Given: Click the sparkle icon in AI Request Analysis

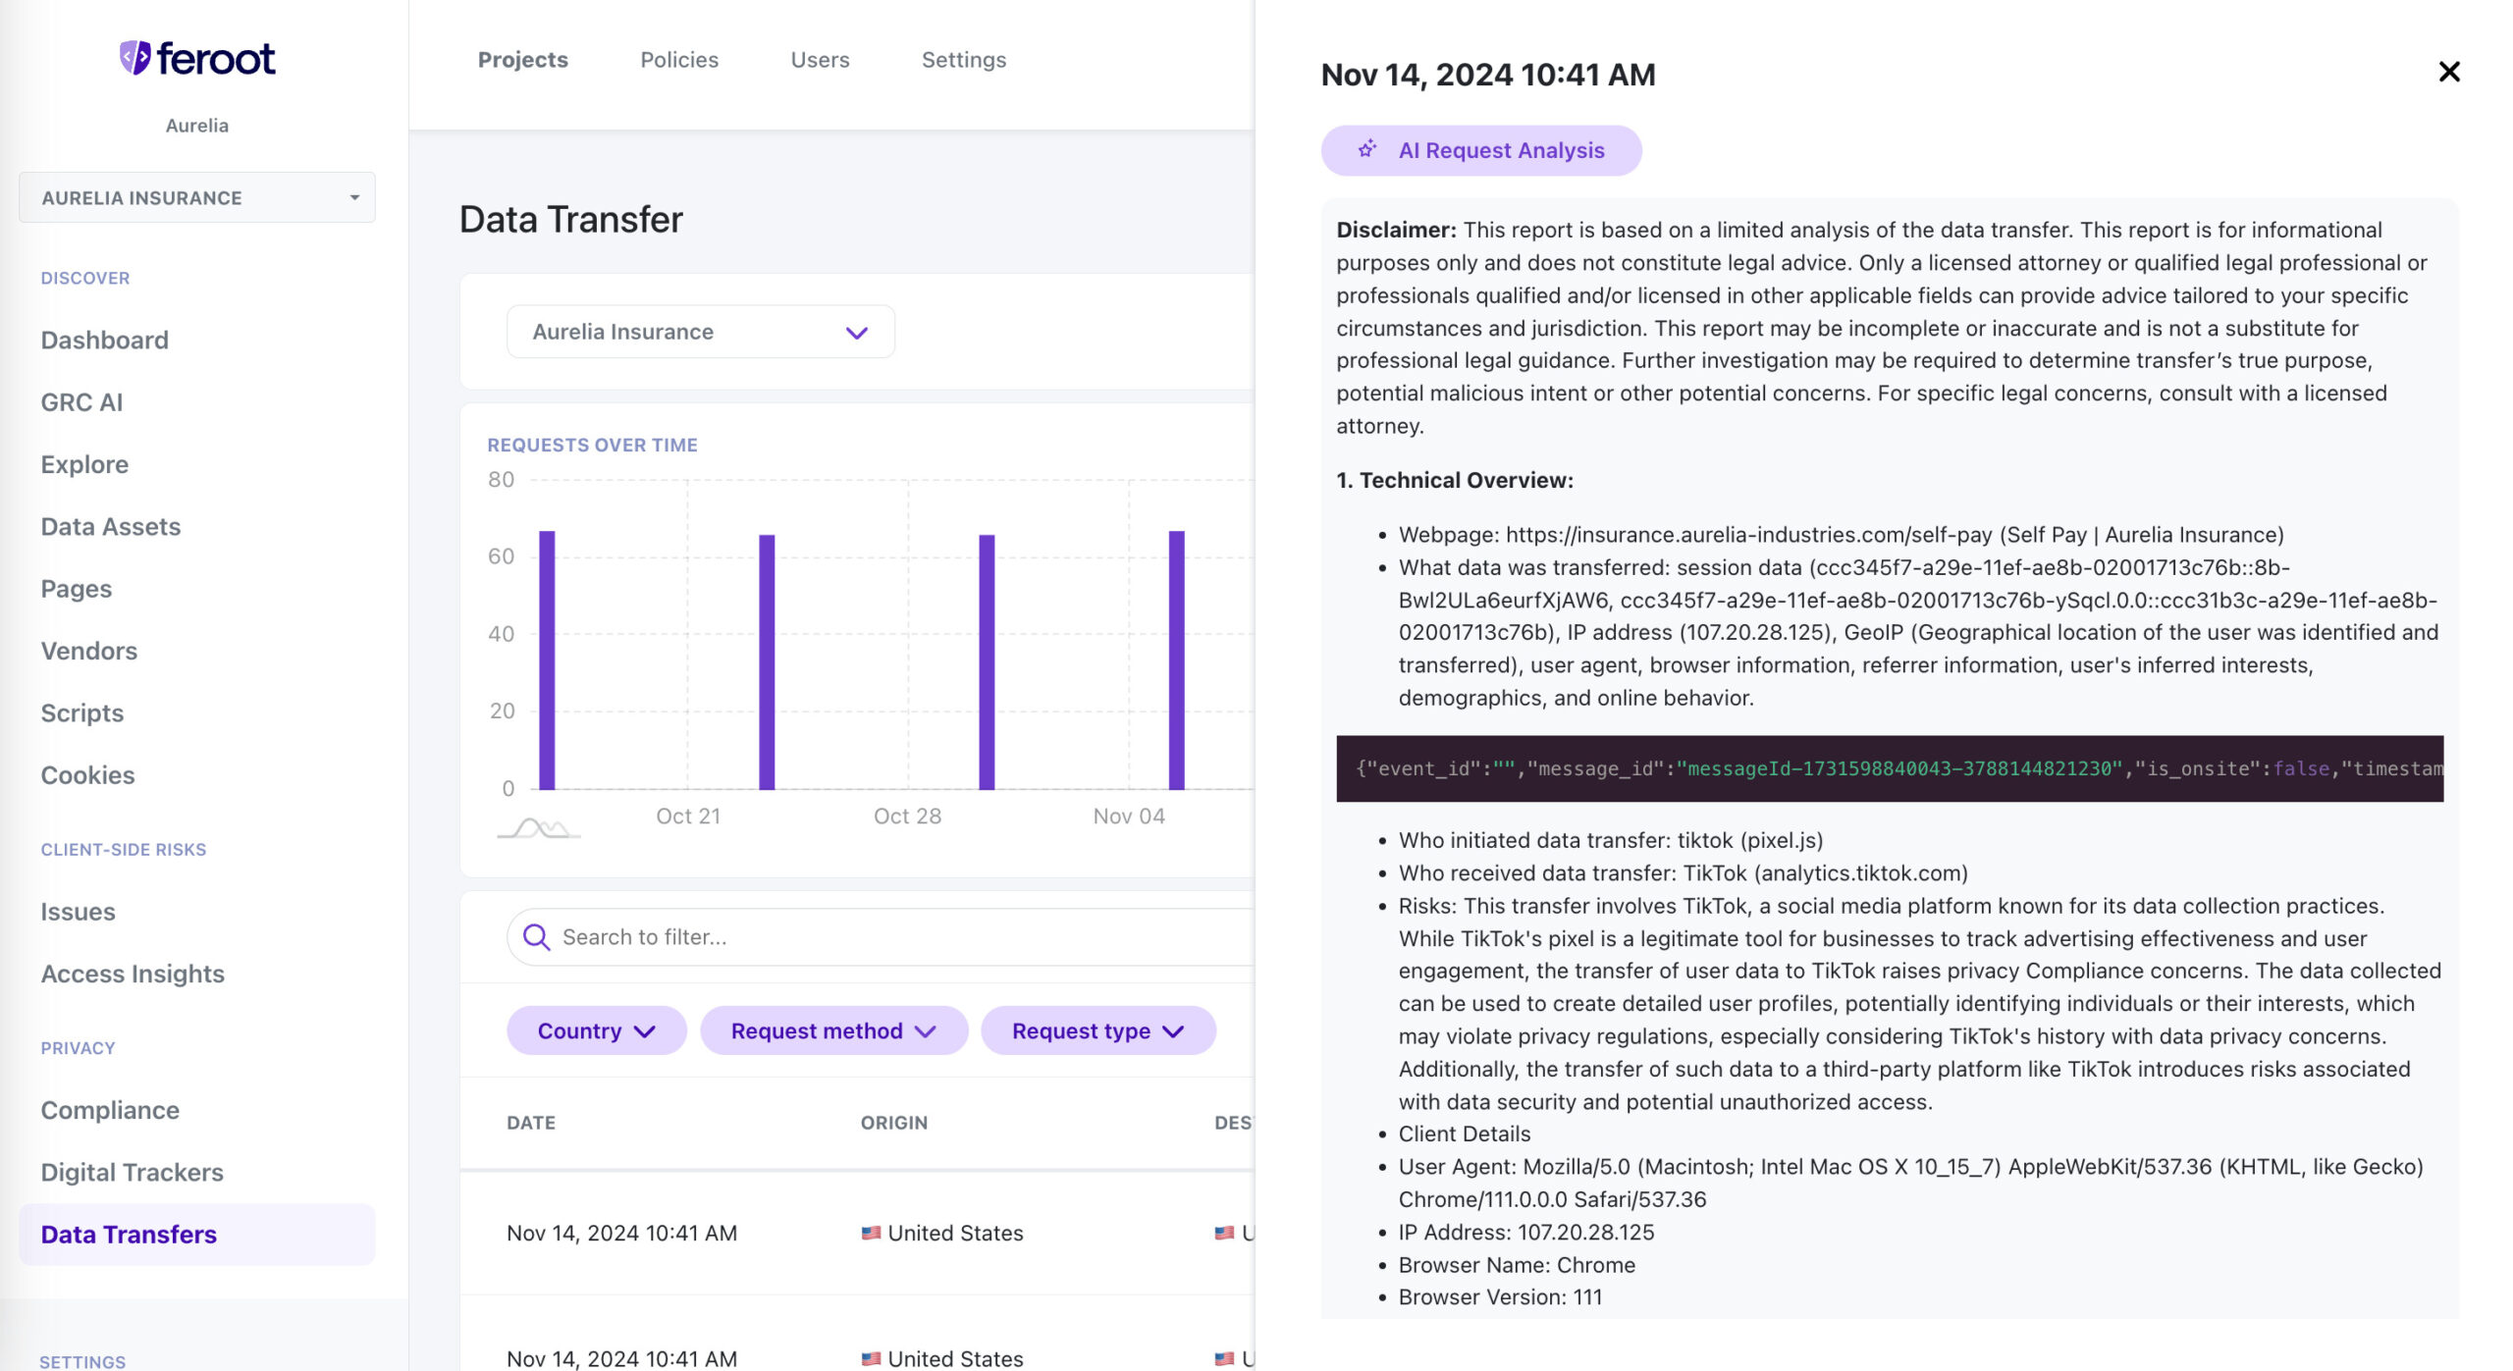Looking at the screenshot, I should [1366, 149].
